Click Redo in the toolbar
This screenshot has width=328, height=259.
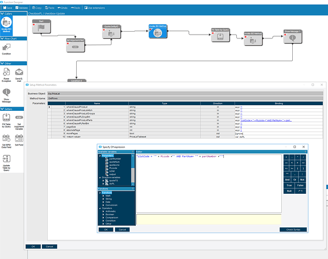(x=76, y=8)
